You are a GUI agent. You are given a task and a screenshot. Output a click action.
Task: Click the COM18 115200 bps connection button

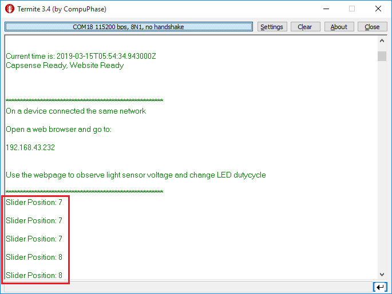(x=129, y=27)
